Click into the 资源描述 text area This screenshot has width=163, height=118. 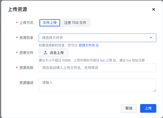coord(97,85)
